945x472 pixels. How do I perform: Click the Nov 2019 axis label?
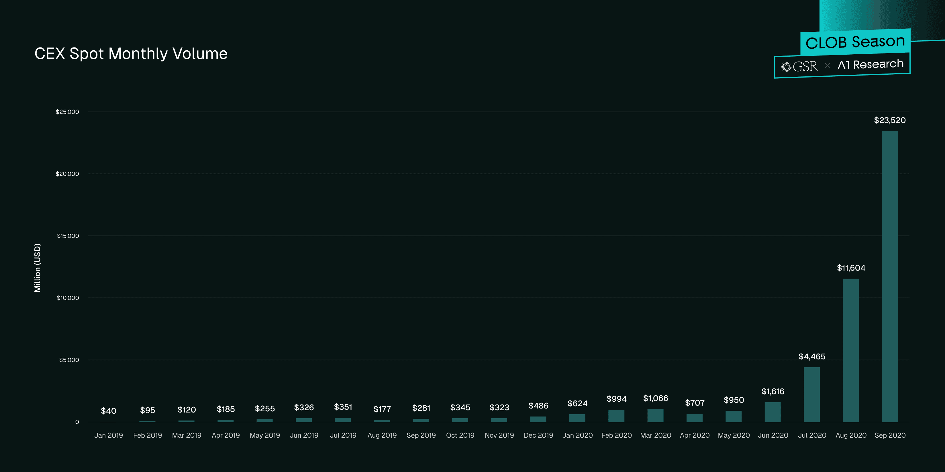click(499, 435)
